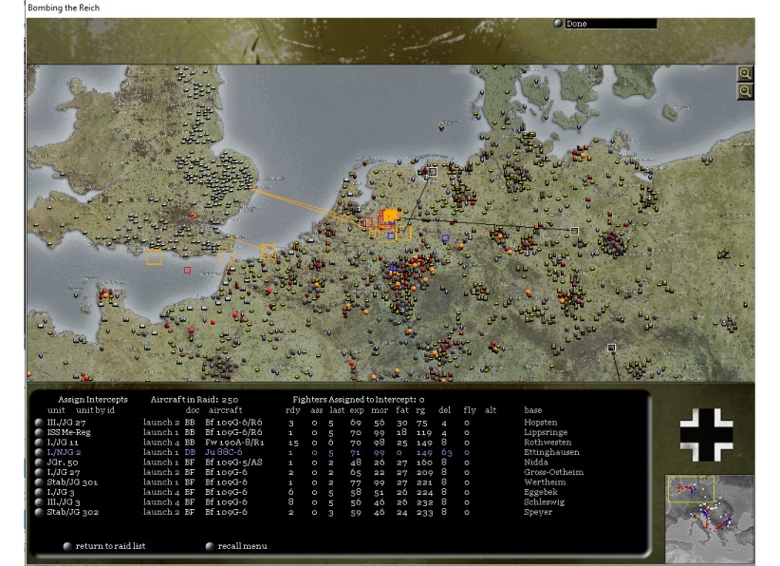Image resolution: width=780 pixels, height=566 pixels.
Task: Click the unit by id header
Action: [x=95, y=410]
